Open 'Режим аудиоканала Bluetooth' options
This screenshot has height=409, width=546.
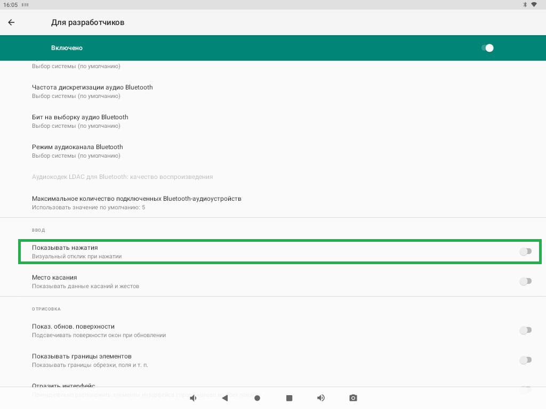(77, 151)
